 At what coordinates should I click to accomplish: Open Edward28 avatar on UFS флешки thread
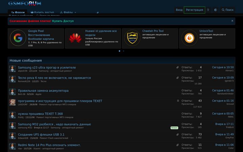12,136
